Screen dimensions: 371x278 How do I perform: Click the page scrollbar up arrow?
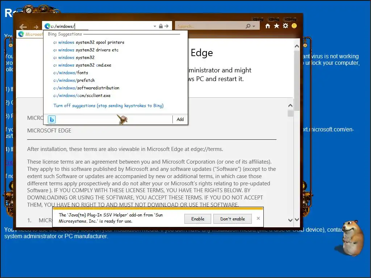(297, 46)
